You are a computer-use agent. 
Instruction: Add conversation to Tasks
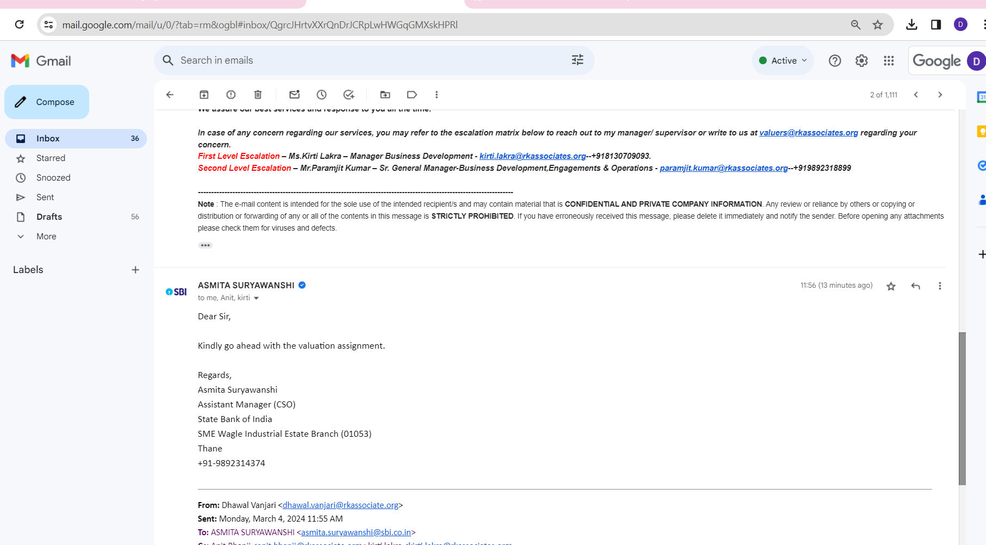point(349,95)
